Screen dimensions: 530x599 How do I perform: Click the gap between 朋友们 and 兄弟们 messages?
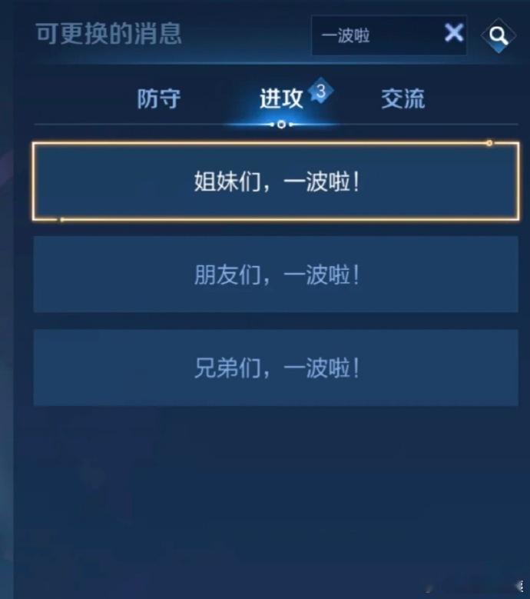click(276, 321)
